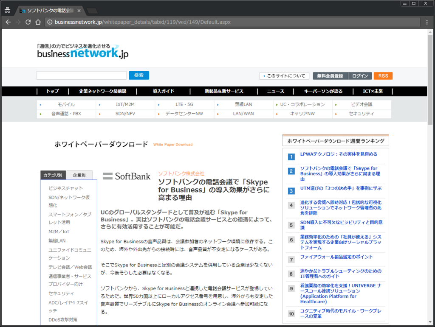Viewport: 435px width, 327px height.
Task: Open IoT/M2M topic link
Action: click(125, 104)
